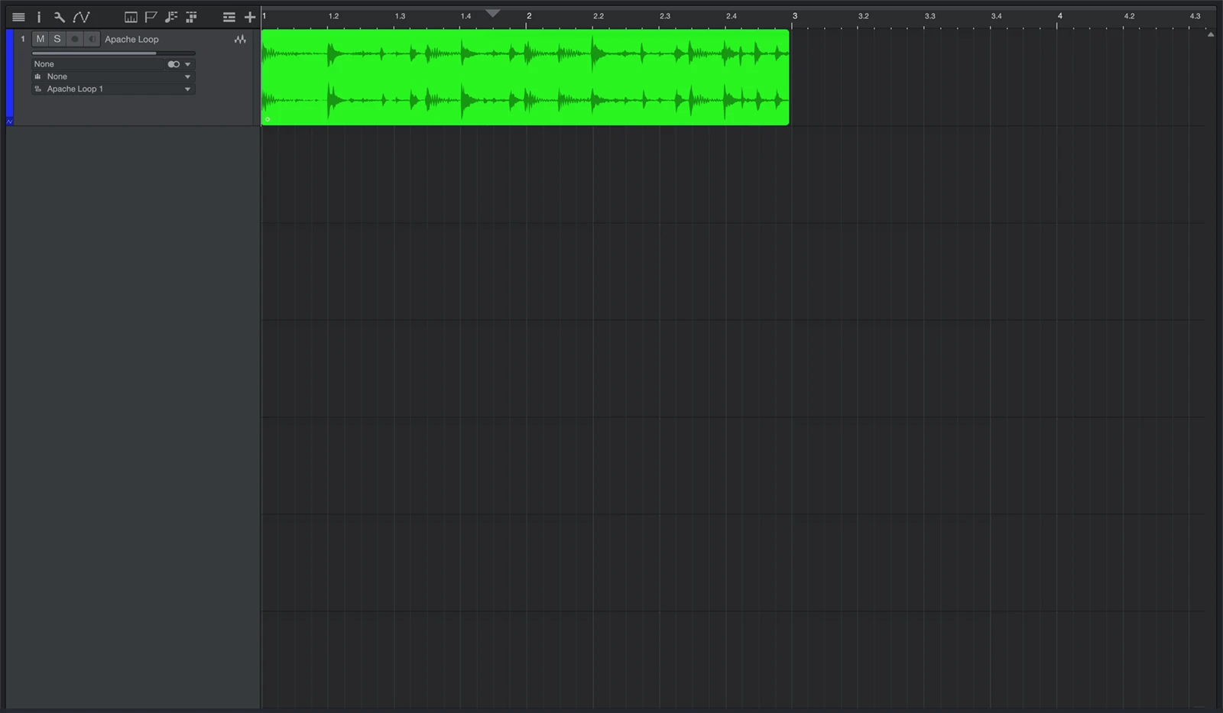Click the Apache Loop track name
1223x713 pixels.
(x=131, y=39)
